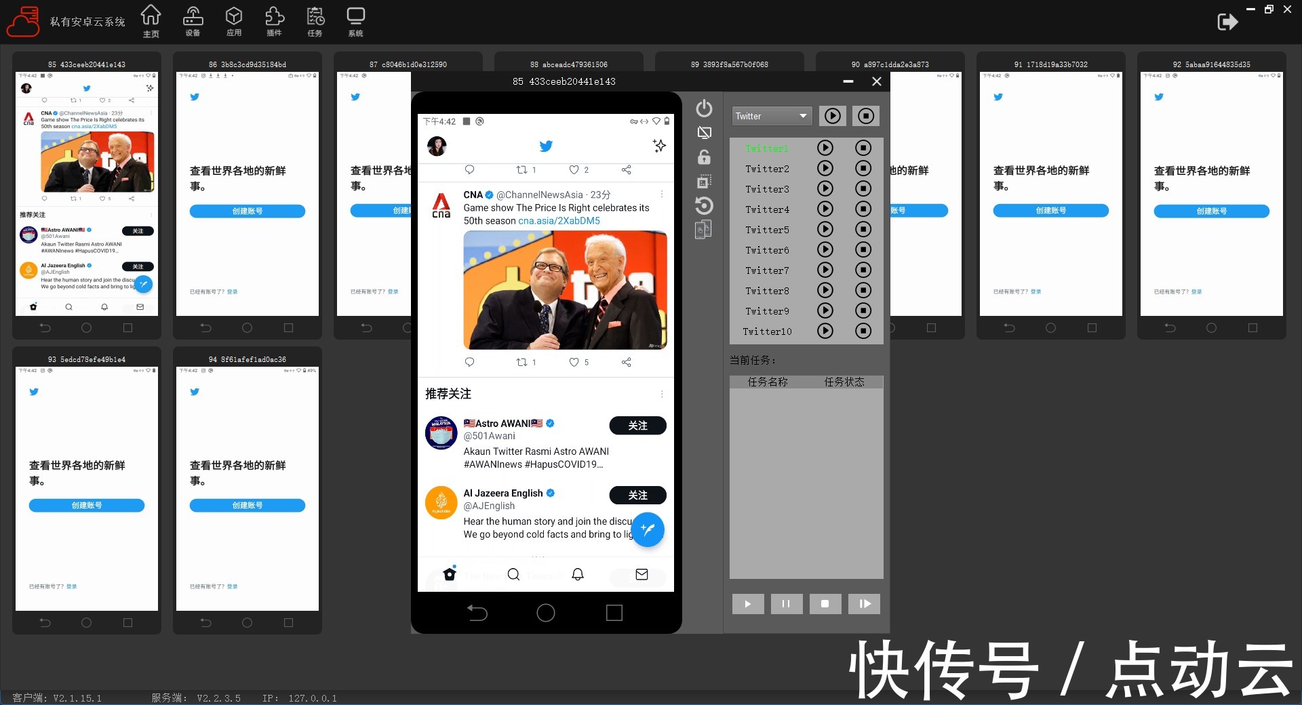Click the task pause button at panel bottom
The width and height of the screenshot is (1302, 705).
[787, 604]
